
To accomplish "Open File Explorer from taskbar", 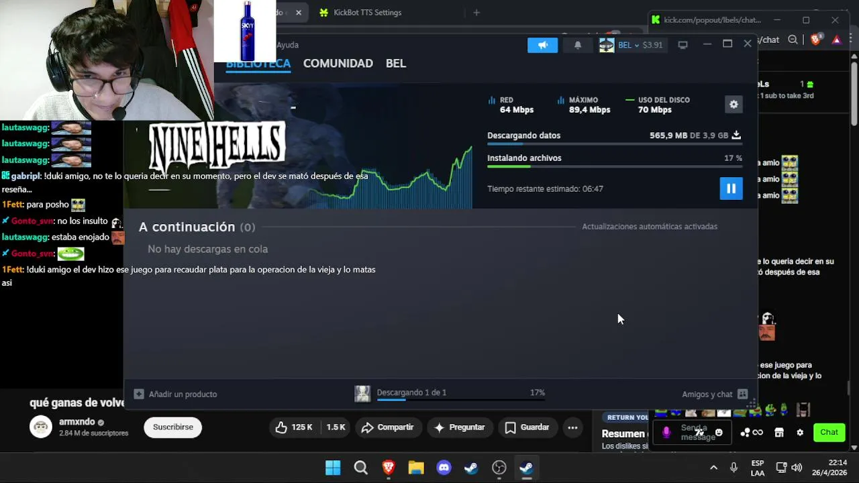I will 416,468.
